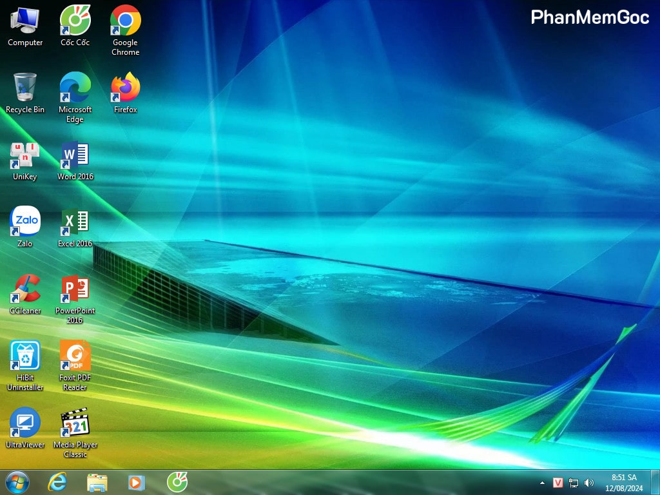Show hidden system tray icons
The image size is (660, 495).
click(542, 483)
